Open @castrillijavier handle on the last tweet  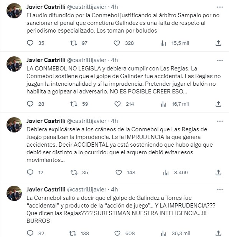pos(86,190)
